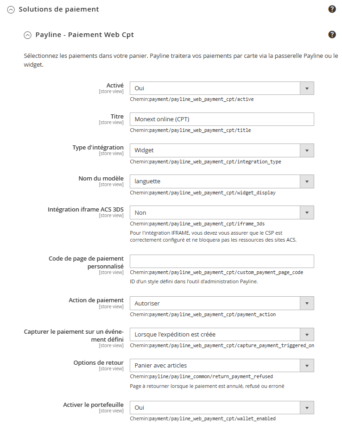
Task: Open Intégration iframe ACS 3DS dropdown
Action: [215, 212]
